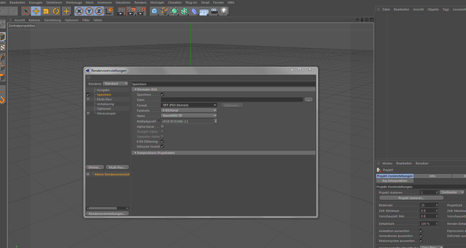
Task: Click the Projekt skalieren... button
Action: [x=412, y=198]
